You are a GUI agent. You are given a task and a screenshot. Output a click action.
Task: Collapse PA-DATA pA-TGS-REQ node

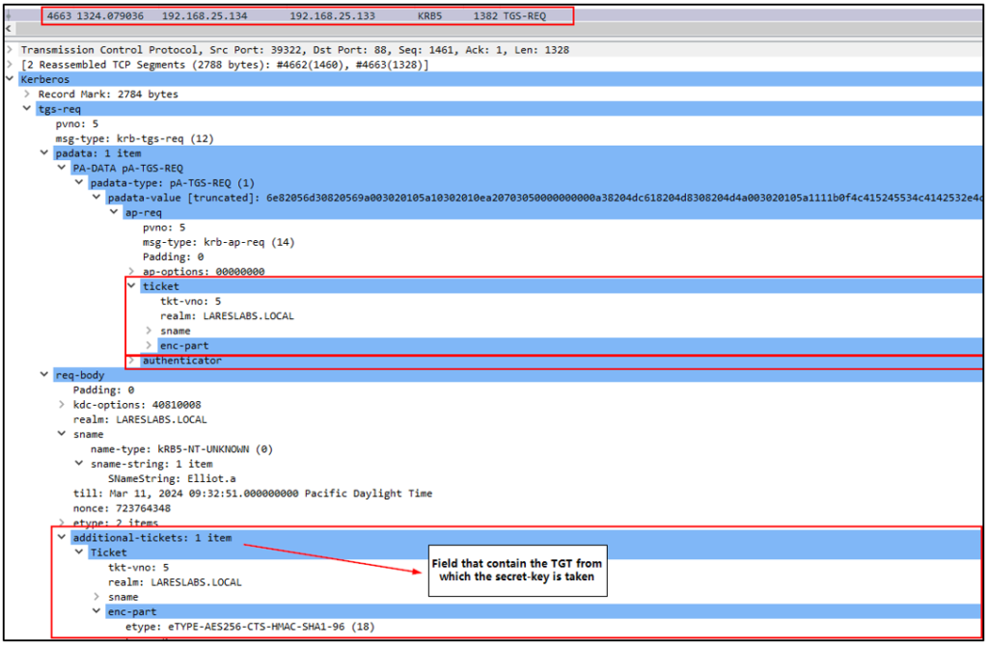62,168
